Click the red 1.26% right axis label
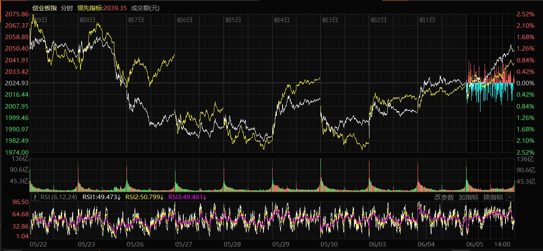 [525, 48]
